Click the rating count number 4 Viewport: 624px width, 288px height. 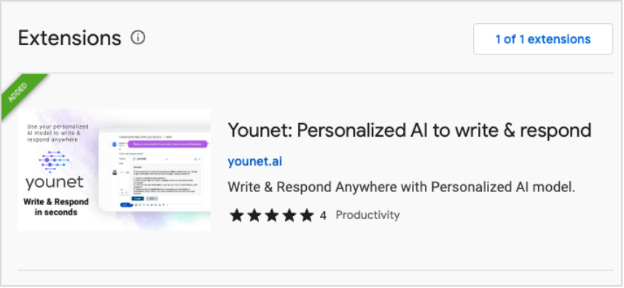pos(323,216)
